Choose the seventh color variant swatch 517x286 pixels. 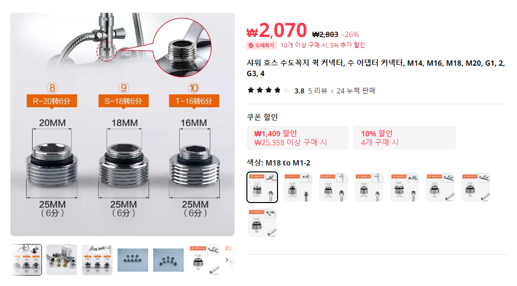(476, 187)
